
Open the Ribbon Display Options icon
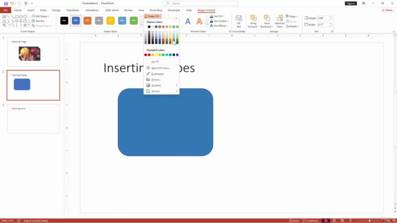tap(364, 4)
